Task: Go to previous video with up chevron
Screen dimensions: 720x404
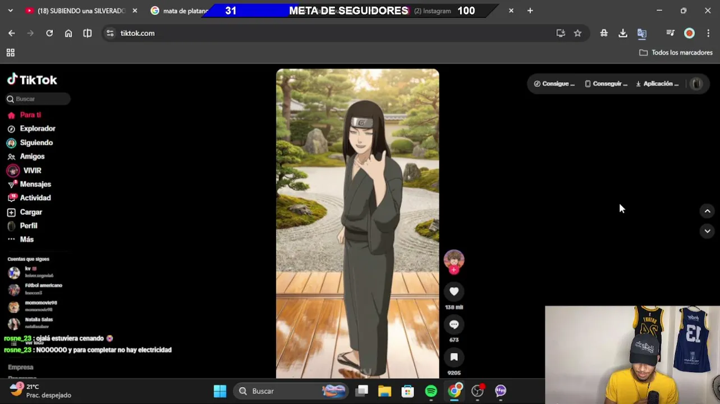Action: click(707, 211)
